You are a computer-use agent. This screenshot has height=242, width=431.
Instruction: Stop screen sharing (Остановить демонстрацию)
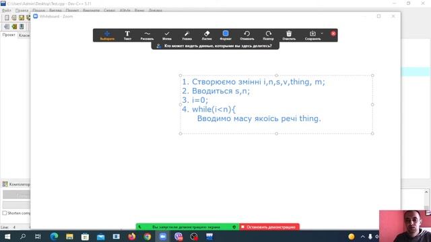coord(269,227)
